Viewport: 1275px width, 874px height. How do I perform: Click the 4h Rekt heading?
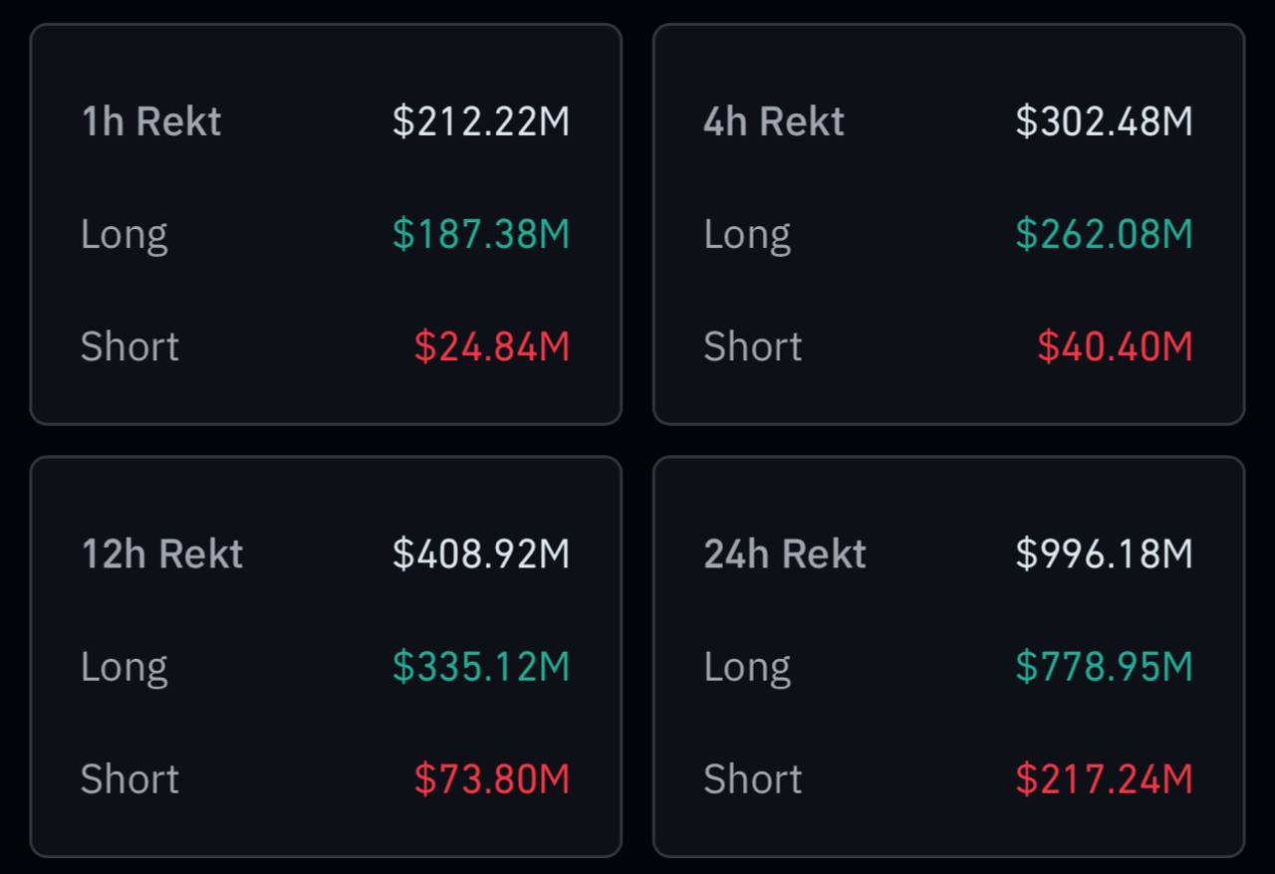[774, 121]
